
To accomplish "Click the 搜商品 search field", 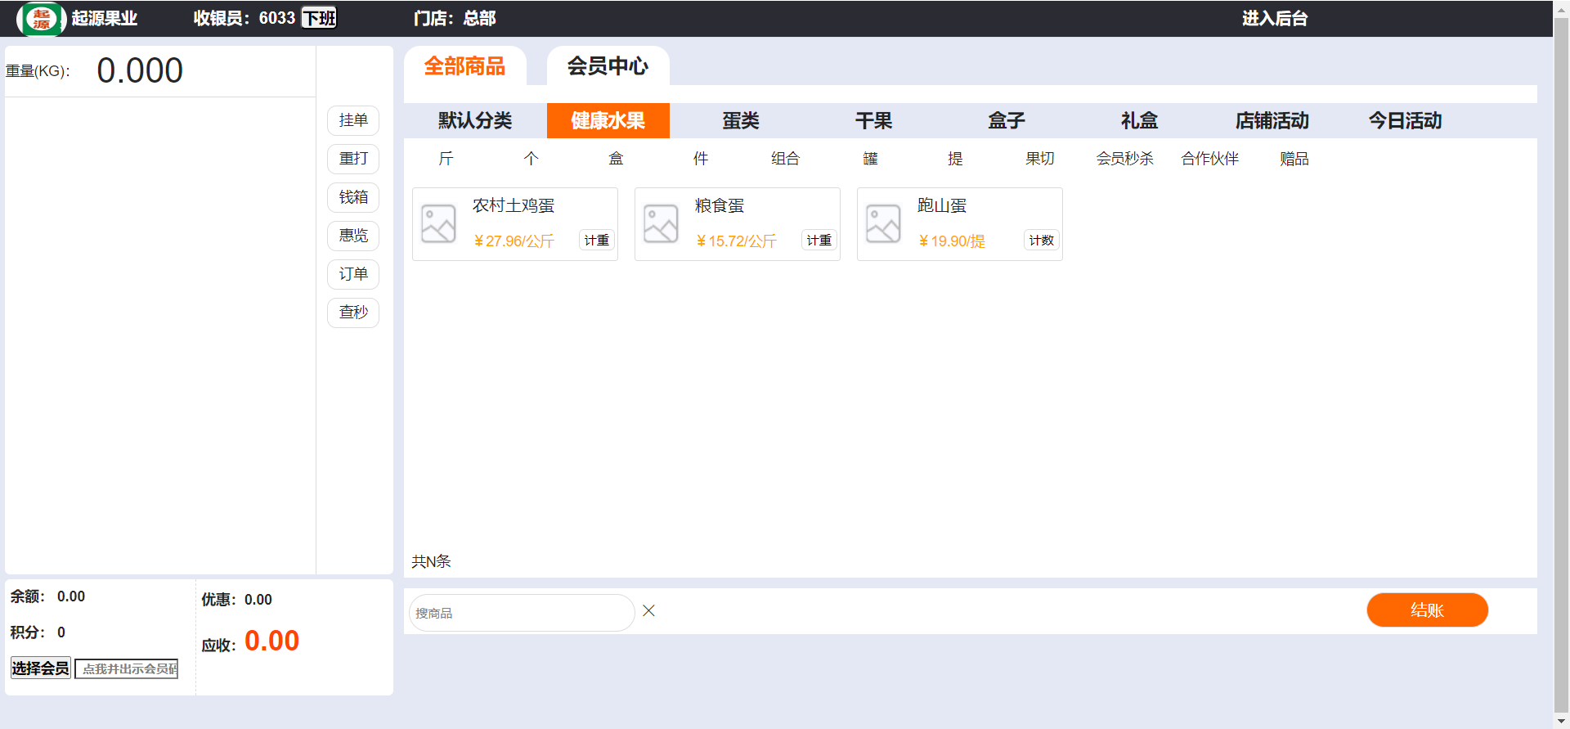I will pyautogui.click(x=522, y=613).
